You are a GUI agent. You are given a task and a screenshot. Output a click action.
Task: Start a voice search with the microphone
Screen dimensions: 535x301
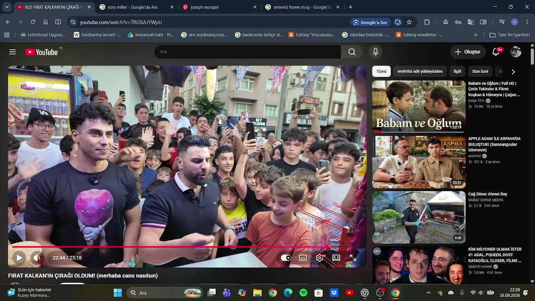[x=375, y=52]
